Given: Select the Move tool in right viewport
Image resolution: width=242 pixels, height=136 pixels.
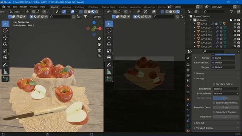Looking at the screenshot, I should click(109, 38).
